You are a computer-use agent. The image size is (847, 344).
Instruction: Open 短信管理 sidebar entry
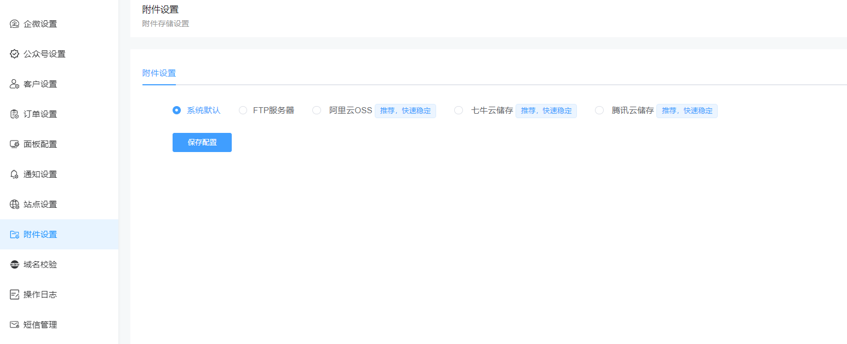(x=59, y=325)
